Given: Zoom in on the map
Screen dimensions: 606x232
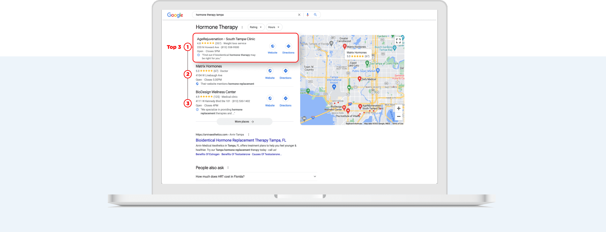Looking at the screenshot, I should click(x=399, y=108).
